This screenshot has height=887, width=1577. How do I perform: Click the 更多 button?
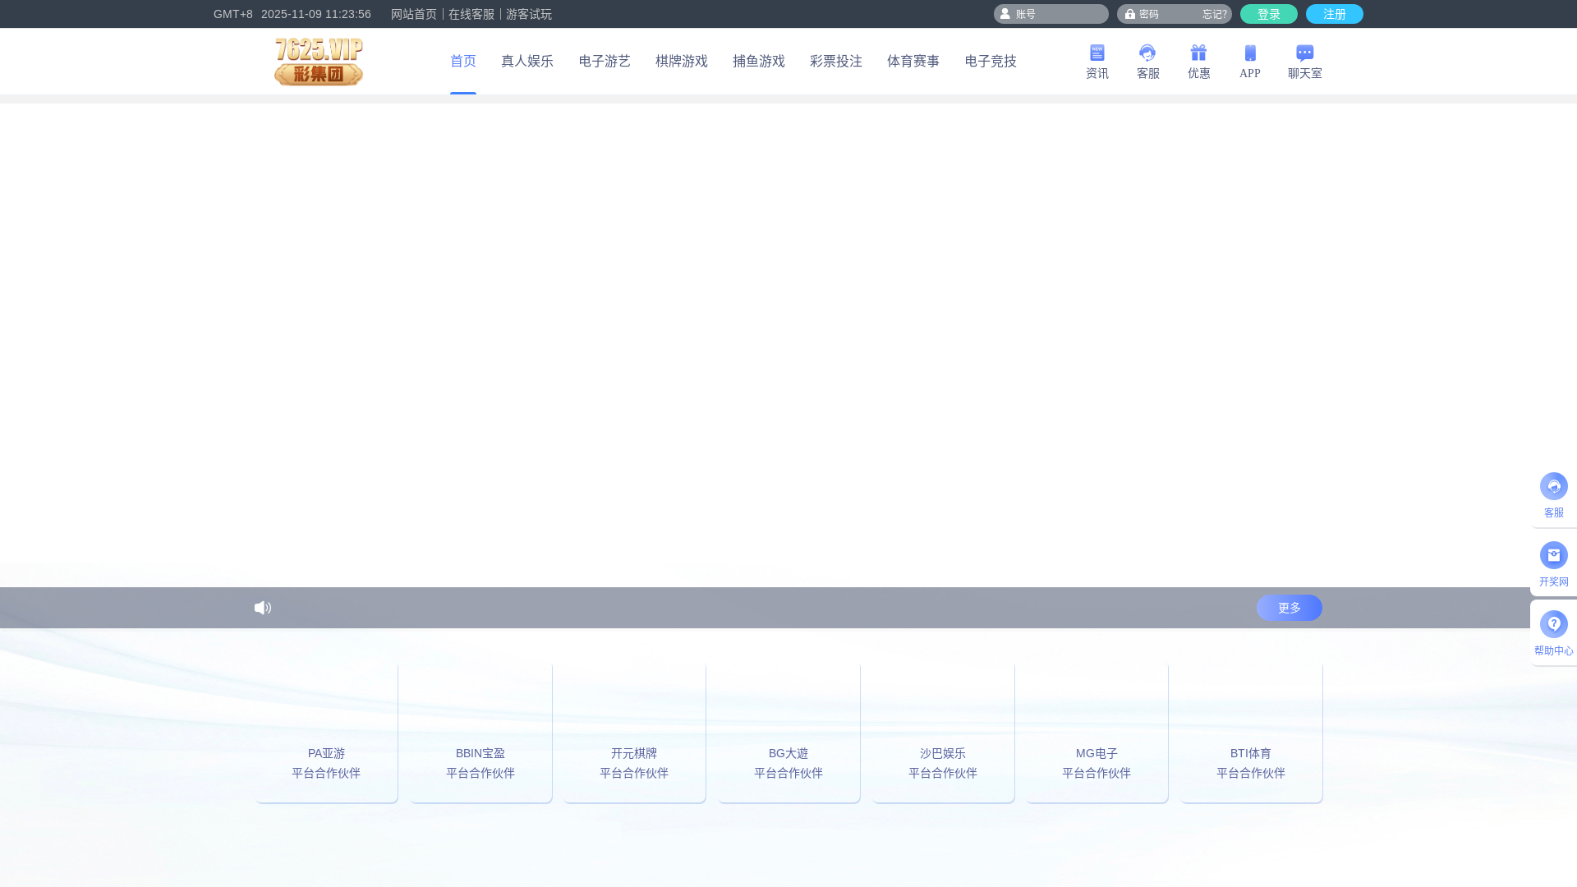coord(1290,608)
